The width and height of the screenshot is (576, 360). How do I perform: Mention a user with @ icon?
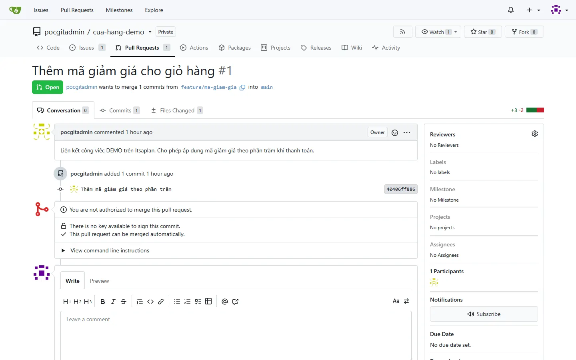tap(225, 302)
